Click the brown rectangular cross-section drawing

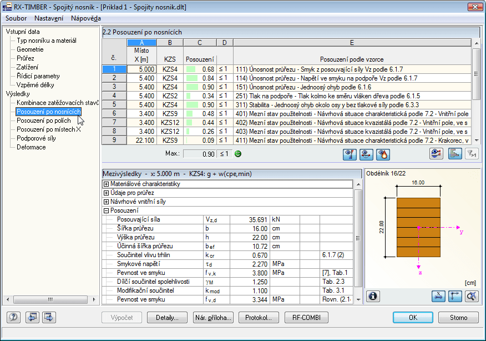(418, 228)
